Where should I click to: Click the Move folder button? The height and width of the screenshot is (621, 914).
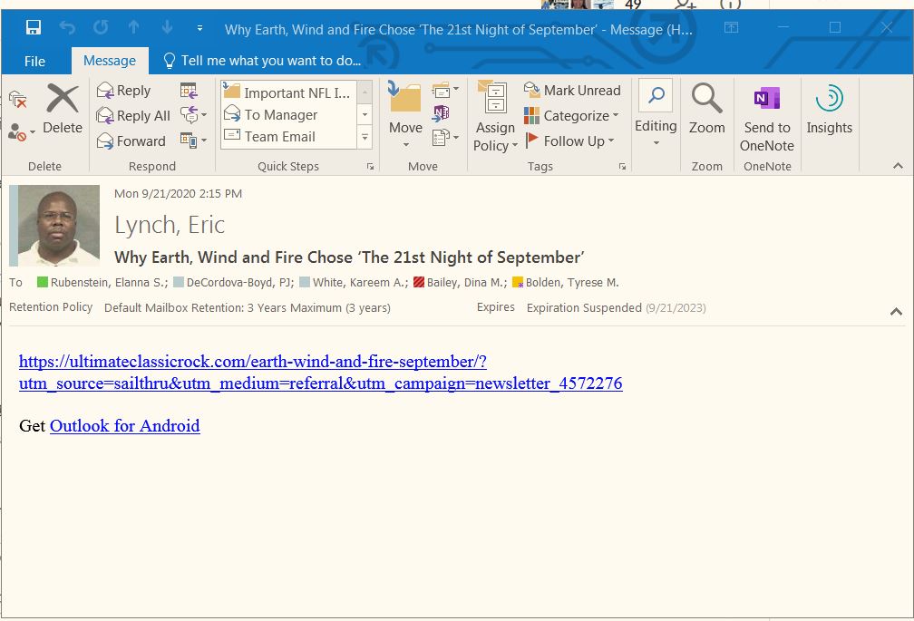(x=405, y=115)
